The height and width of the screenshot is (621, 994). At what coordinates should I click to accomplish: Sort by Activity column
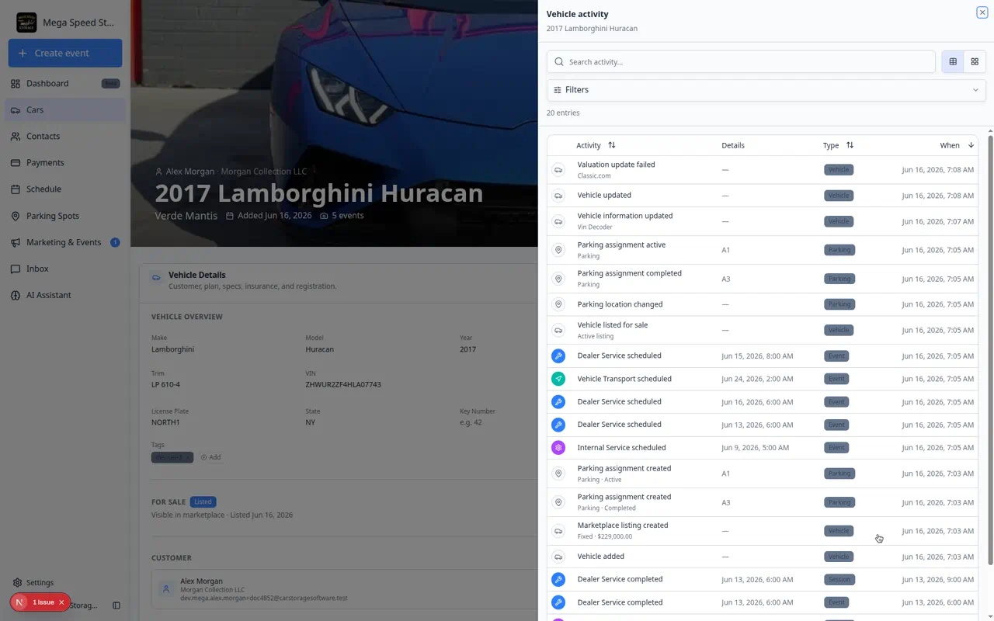[x=596, y=145]
